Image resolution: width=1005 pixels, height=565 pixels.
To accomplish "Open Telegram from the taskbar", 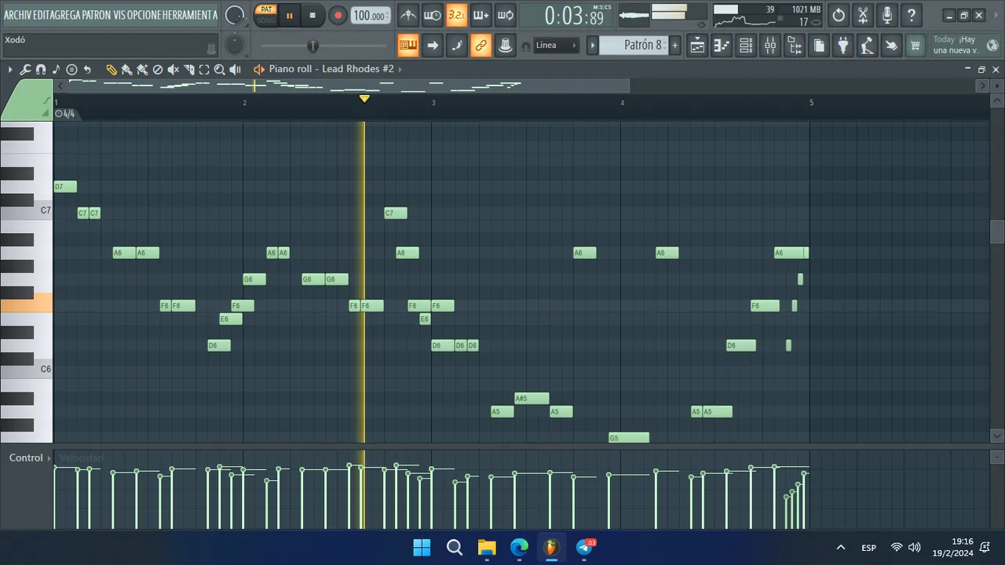I will (x=585, y=548).
